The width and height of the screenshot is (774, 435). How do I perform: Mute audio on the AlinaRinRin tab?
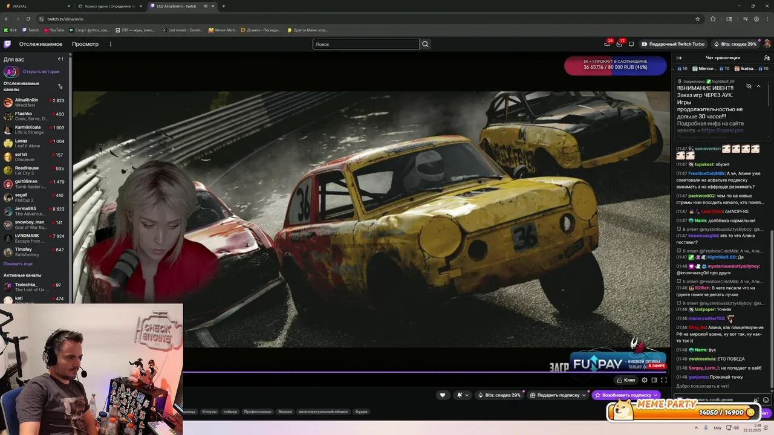(206, 6)
